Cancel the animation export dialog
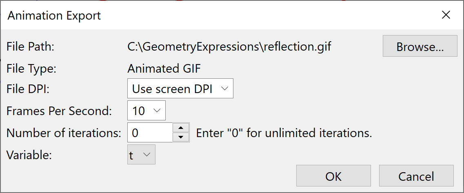Image resolution: width=464 pixels, height=193 pixels. pyautogui.click(x=416, y=176)
